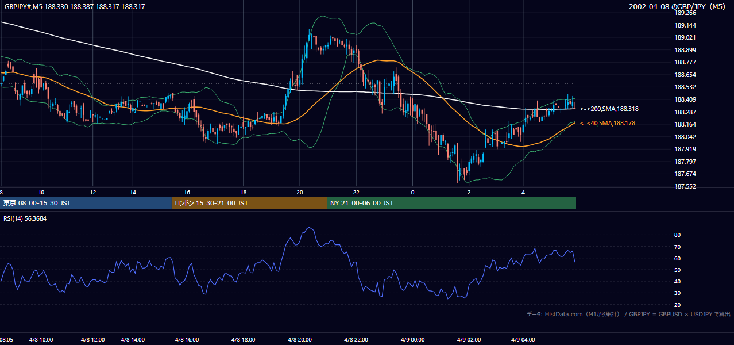Click RSI scale value 60
The height and width of the screenshot is (345, 734).
click(x=677, y=258)
